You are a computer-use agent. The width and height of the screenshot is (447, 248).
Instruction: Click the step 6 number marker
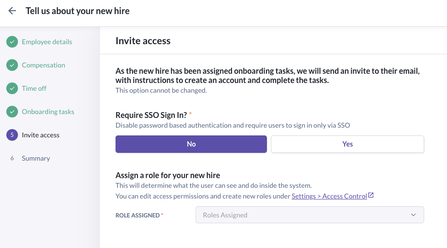click(x=12, y=158)
